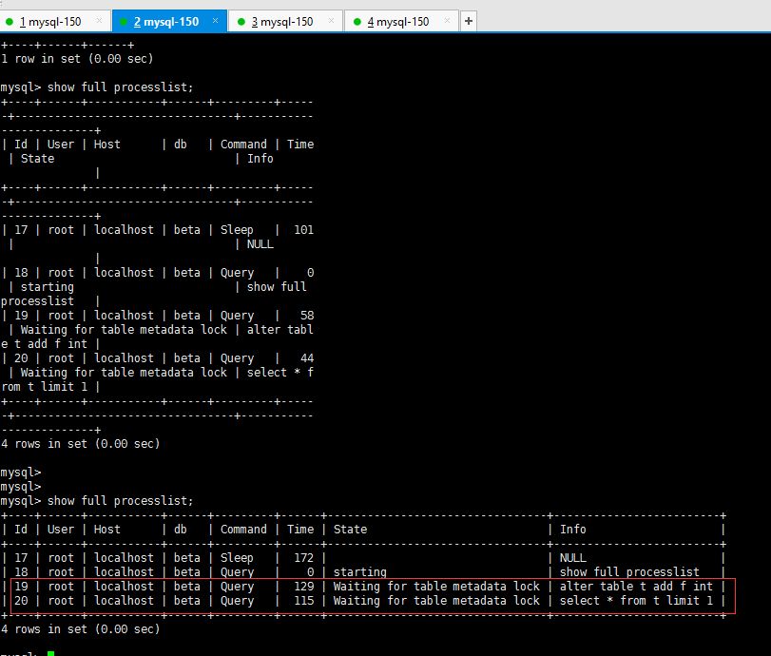Screen dimensions: 771x656
Task: Click the plus button to add a new tab
Action: 469,21
